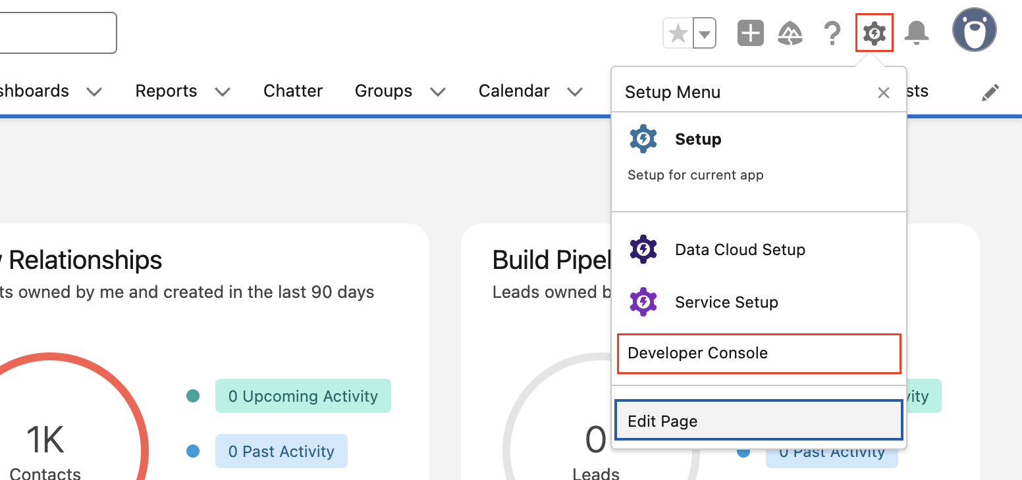Open Data Cloud Setup
Image resolution: width=1022 pixels, height=480 pixels.
pos(759,250)
